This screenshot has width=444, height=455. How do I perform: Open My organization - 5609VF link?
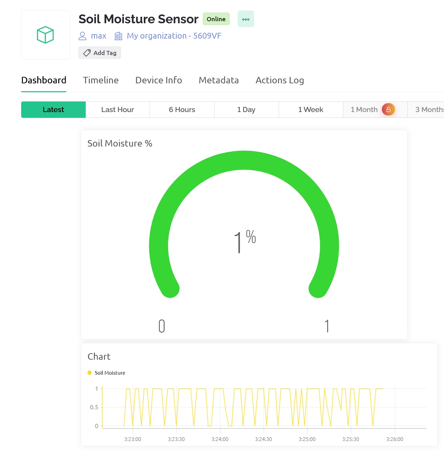174,36
